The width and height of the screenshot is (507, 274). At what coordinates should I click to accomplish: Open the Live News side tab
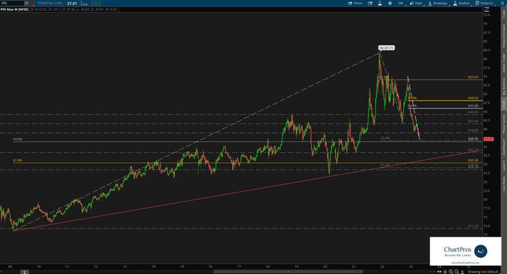click(504, 183)
